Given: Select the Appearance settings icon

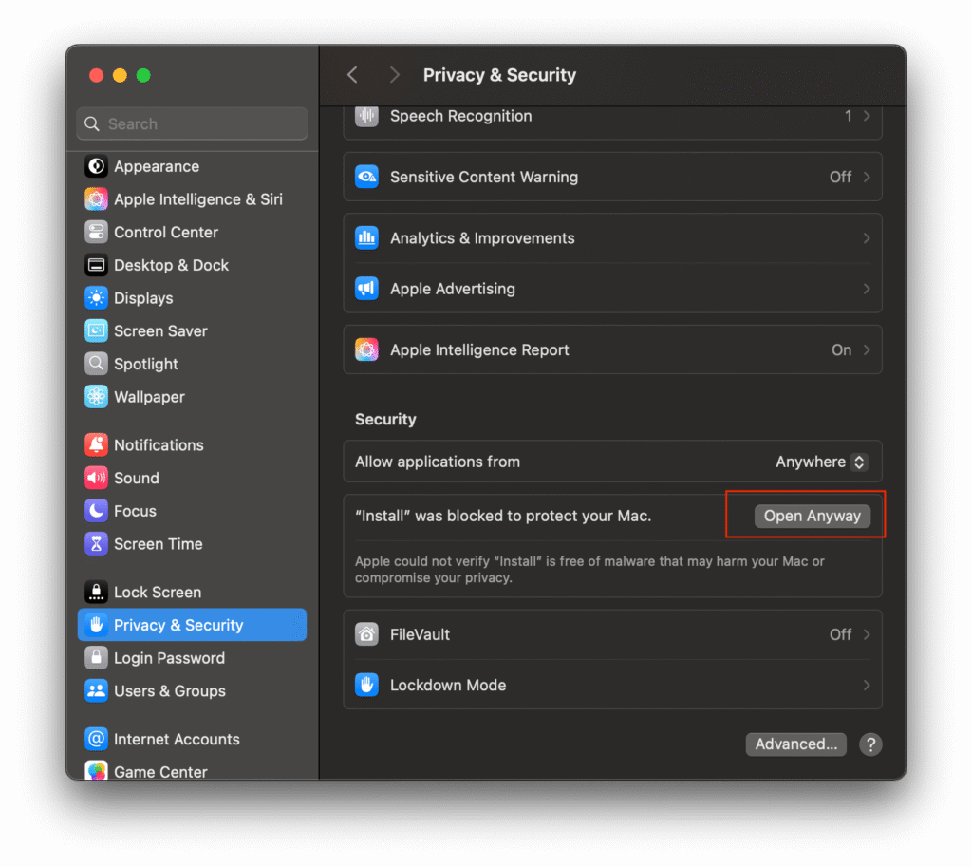Looking at the screenshot, I should [x=96, y=166].
